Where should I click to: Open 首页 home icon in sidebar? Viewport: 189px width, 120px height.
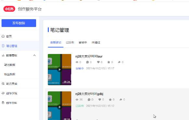tap(3, 36)
